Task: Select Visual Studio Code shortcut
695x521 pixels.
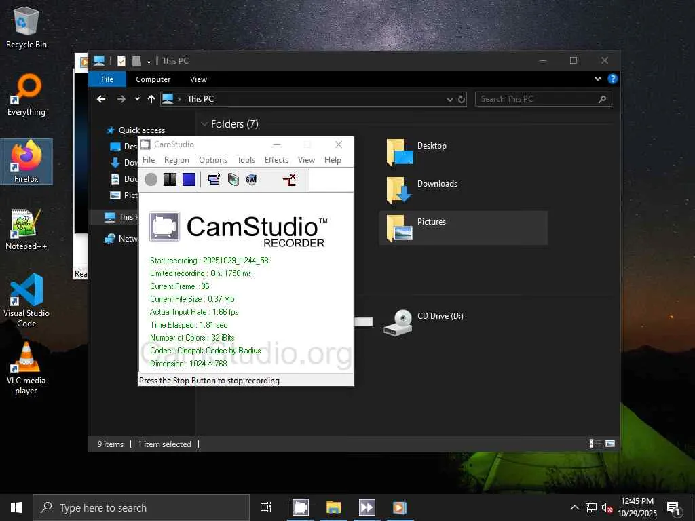Action: (26, 301)
